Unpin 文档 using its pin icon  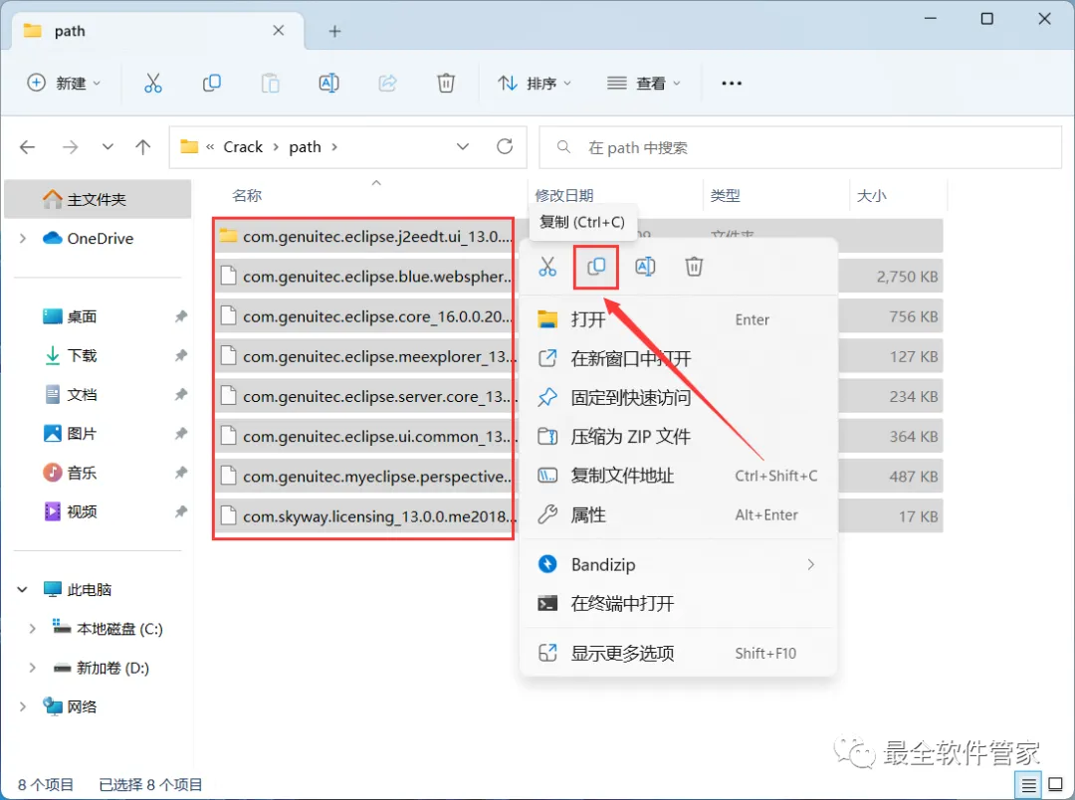coord(180,395)
